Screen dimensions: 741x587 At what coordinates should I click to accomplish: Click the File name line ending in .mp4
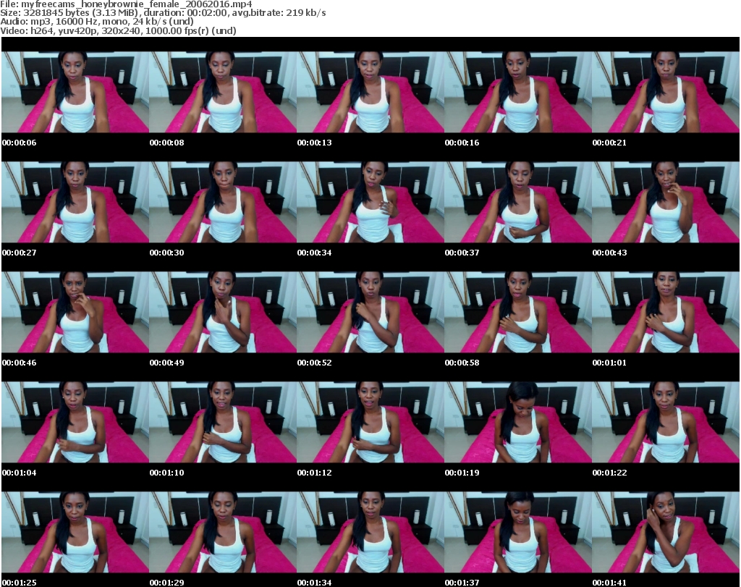tap(126, 4)
